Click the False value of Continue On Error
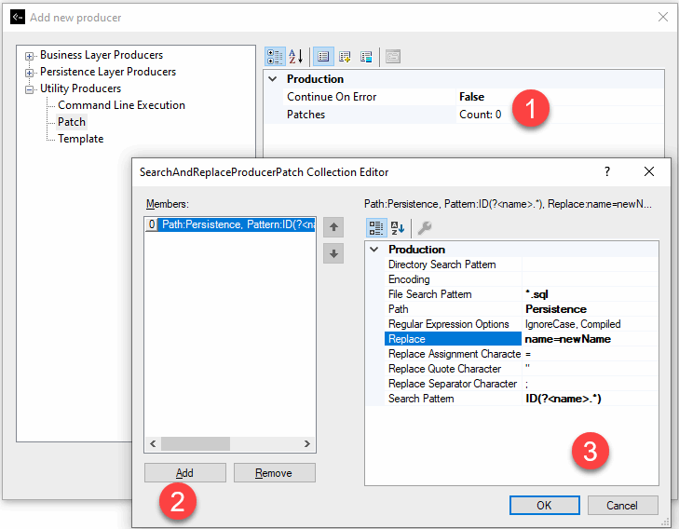679x529 pixels. 471,97
